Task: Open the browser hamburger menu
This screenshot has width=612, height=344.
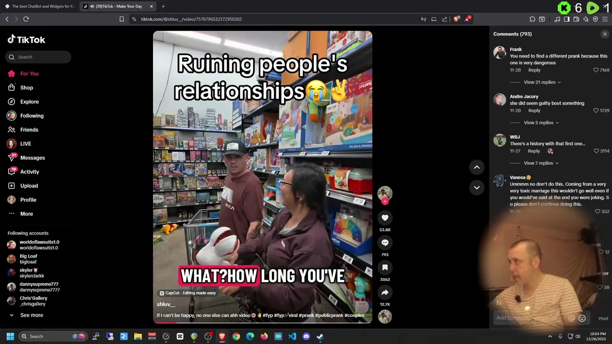Action: click(605, 19)
